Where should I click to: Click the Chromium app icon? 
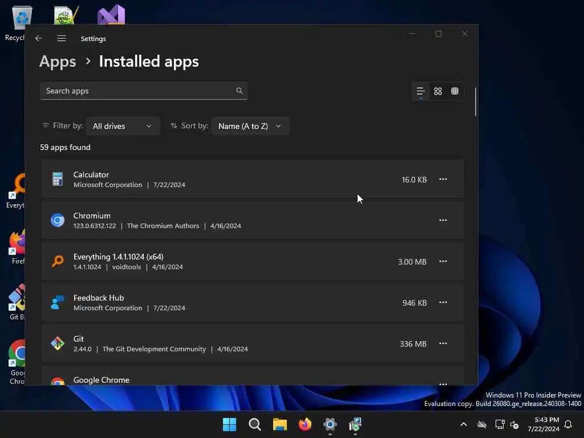tap(58, 220)
